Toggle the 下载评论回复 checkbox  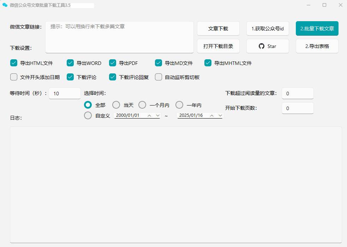pos(113,77)
